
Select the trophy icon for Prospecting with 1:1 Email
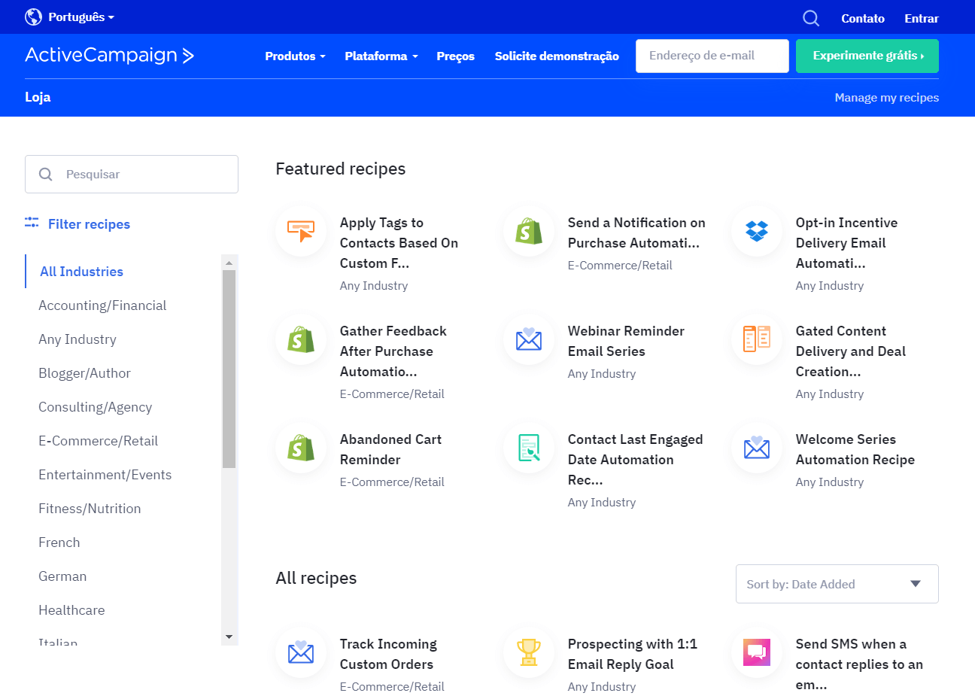pyautogui.click(x=529, y=652)
